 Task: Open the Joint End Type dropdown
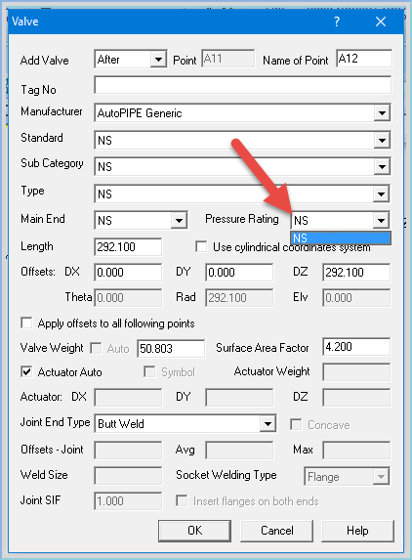coord(268,424)
